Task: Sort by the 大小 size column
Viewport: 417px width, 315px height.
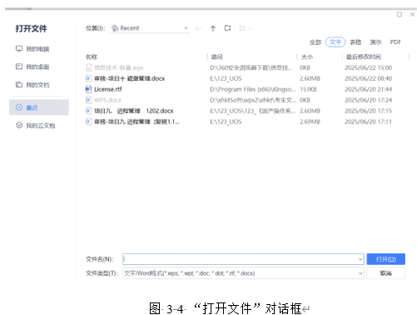Action: [x=307, y=57]
